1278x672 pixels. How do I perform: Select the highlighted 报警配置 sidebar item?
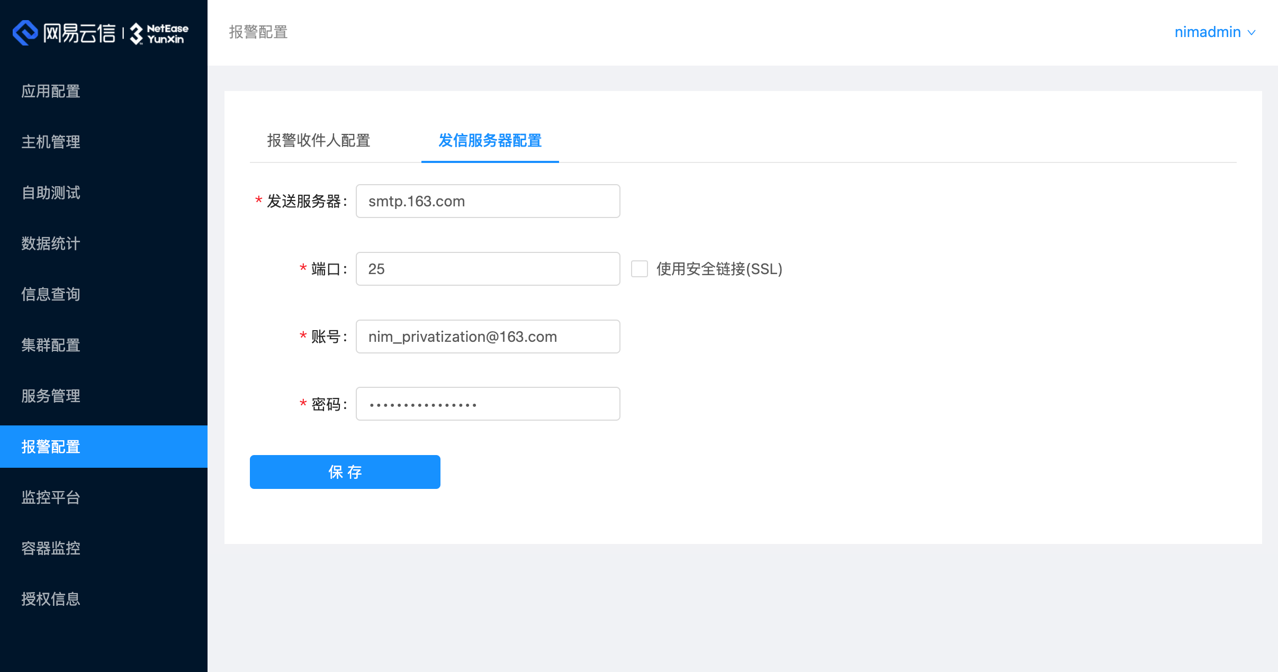pyautogui.click(x=51, y=447)
